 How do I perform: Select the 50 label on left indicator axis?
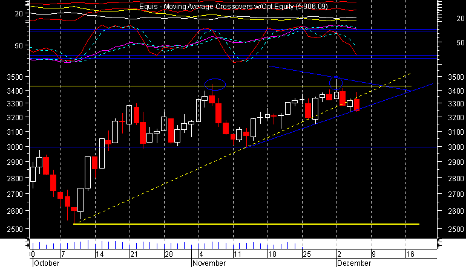coord(19,46)
